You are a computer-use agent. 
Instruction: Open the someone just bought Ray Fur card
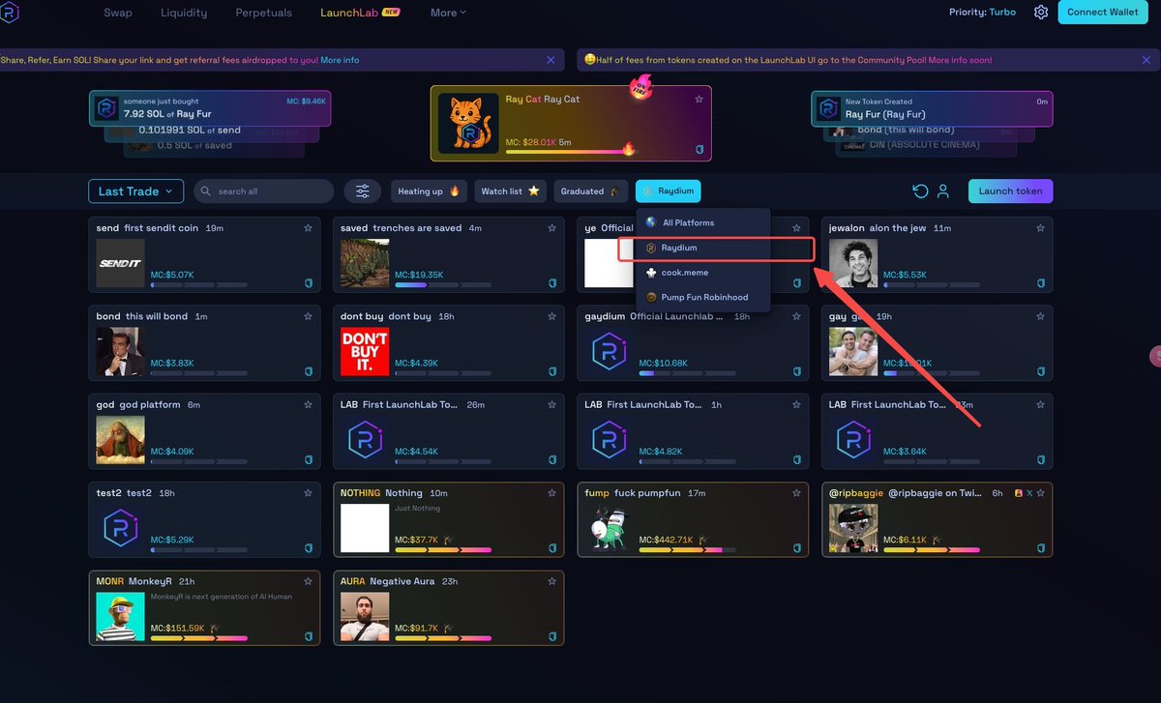210,109
